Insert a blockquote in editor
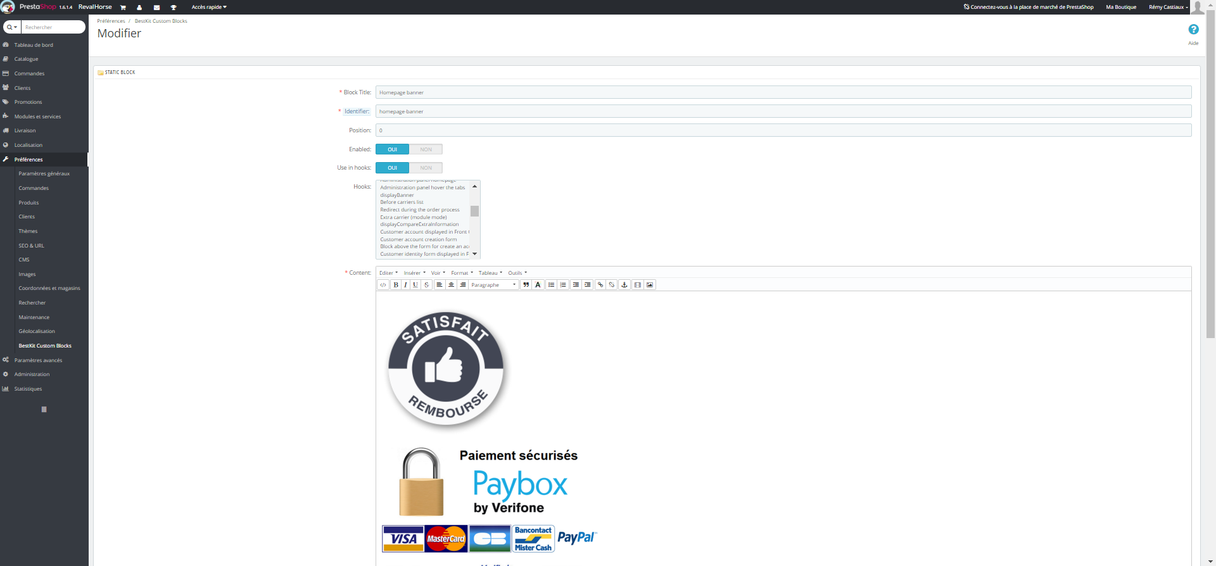 pos(526,285)
